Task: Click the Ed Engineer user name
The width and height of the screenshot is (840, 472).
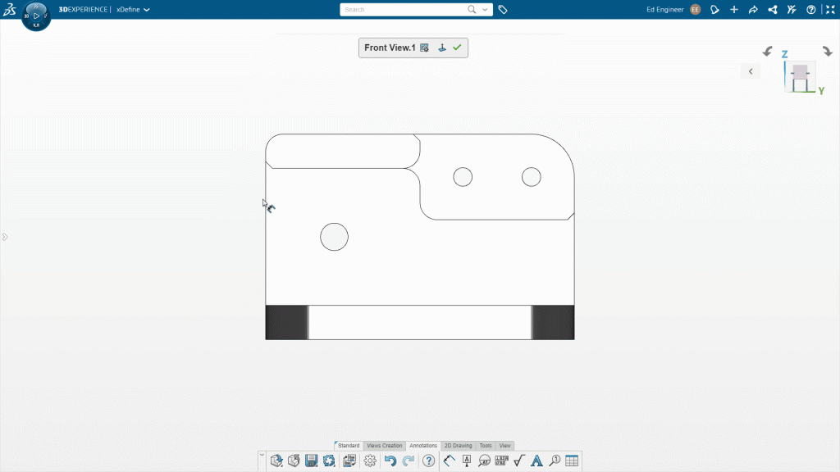Action: (x=665, y=10)
